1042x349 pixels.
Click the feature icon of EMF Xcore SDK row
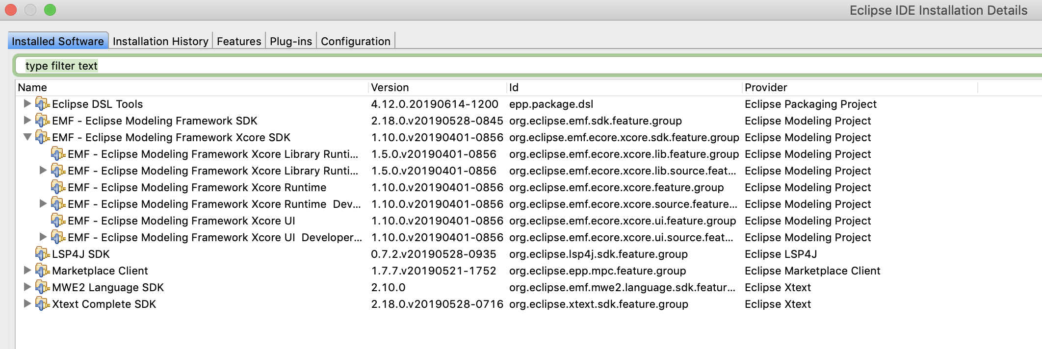(x=43, y=137)
